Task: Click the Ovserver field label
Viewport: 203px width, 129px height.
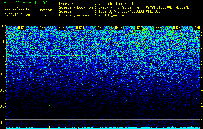Action: pyautogui.click(x=66, y=4)
